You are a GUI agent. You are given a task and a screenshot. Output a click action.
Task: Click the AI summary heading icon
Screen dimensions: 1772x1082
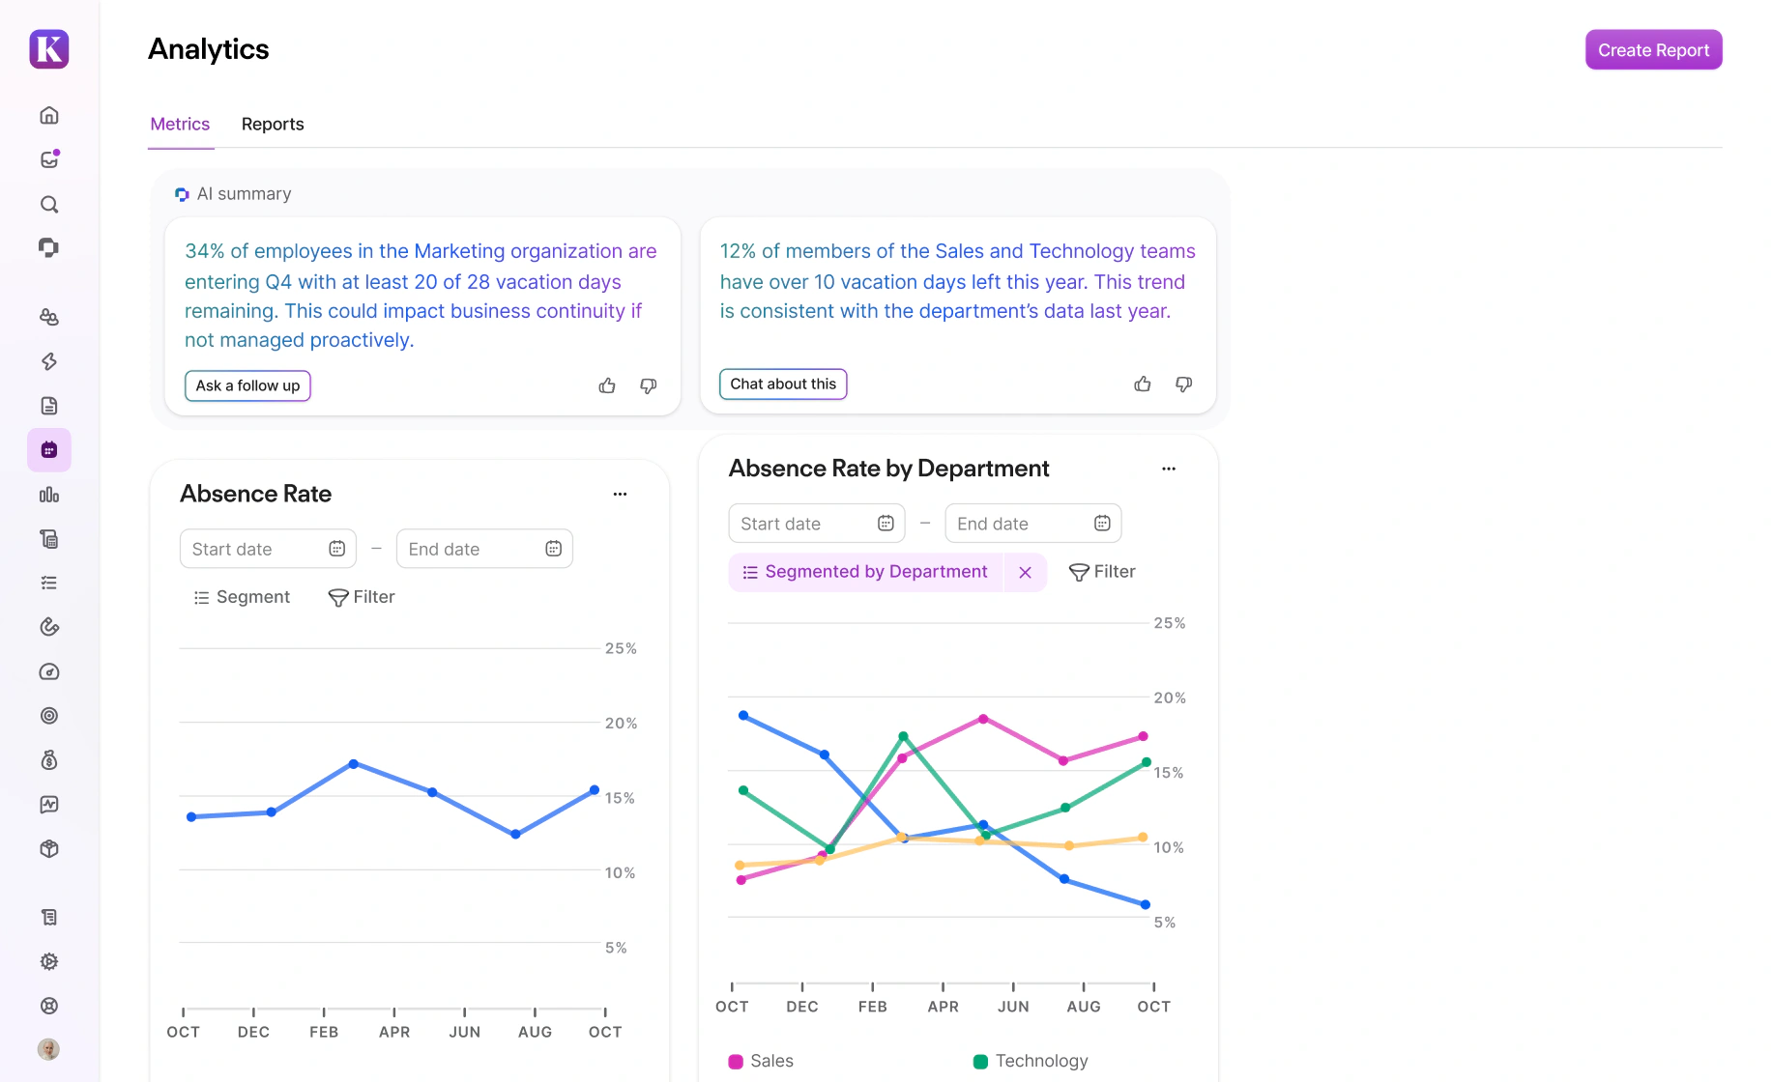[182, 194]
